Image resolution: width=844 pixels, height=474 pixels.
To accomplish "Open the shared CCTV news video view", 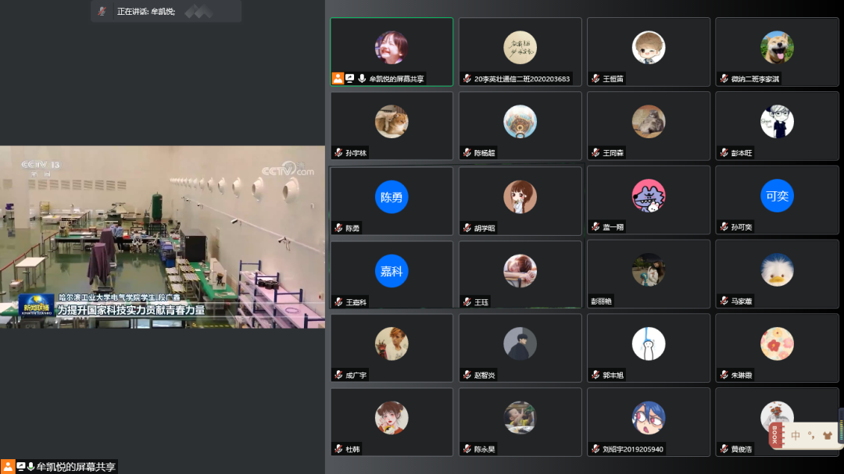I will [x=163, y=237].
